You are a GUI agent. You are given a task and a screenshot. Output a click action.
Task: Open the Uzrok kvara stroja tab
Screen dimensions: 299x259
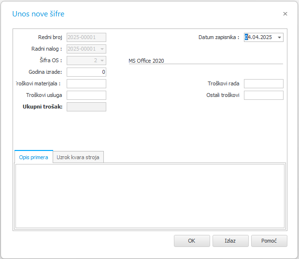pos(78,157)
